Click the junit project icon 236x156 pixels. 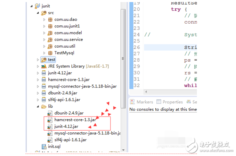coord(37,6)
